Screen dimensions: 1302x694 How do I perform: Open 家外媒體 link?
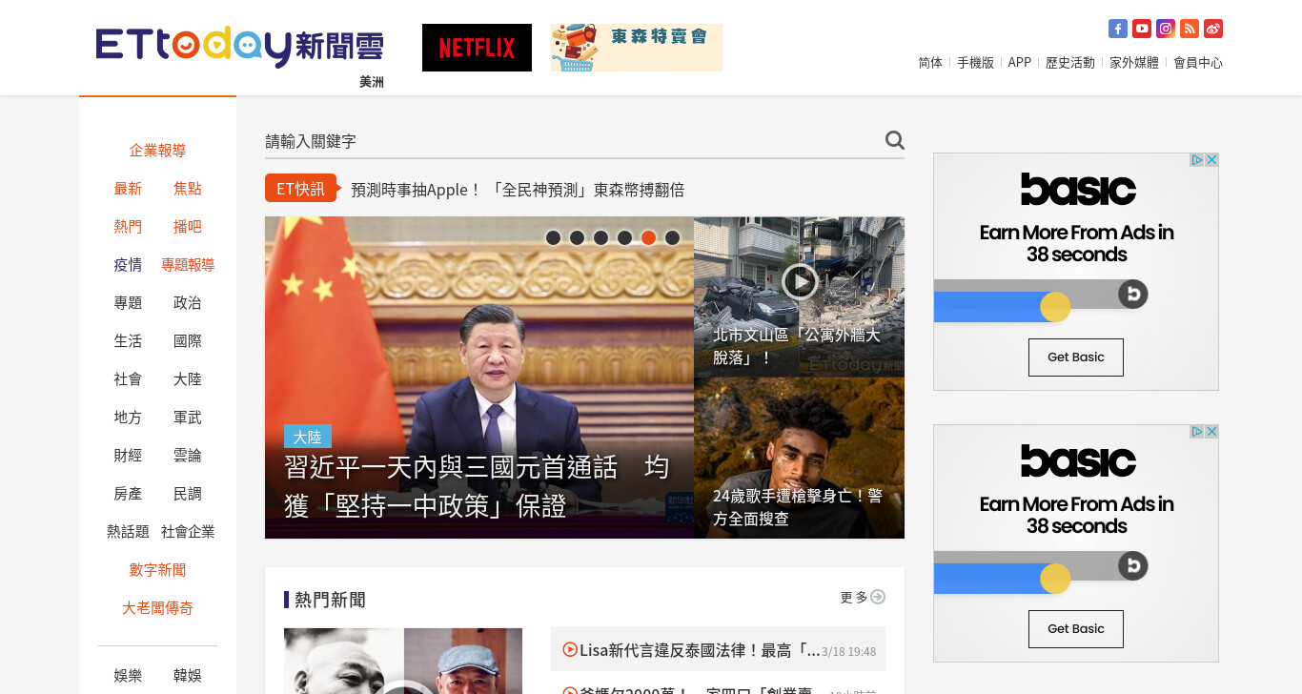point(1134,63)
